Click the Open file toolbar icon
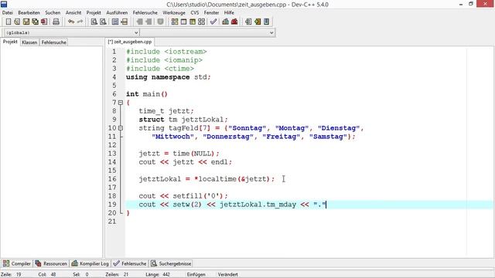This screenshot has width=495, height=278. coord(17,22)
